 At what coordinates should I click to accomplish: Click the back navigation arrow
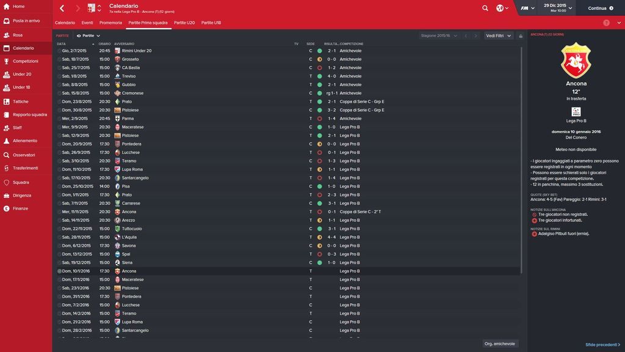pos(62,8)
